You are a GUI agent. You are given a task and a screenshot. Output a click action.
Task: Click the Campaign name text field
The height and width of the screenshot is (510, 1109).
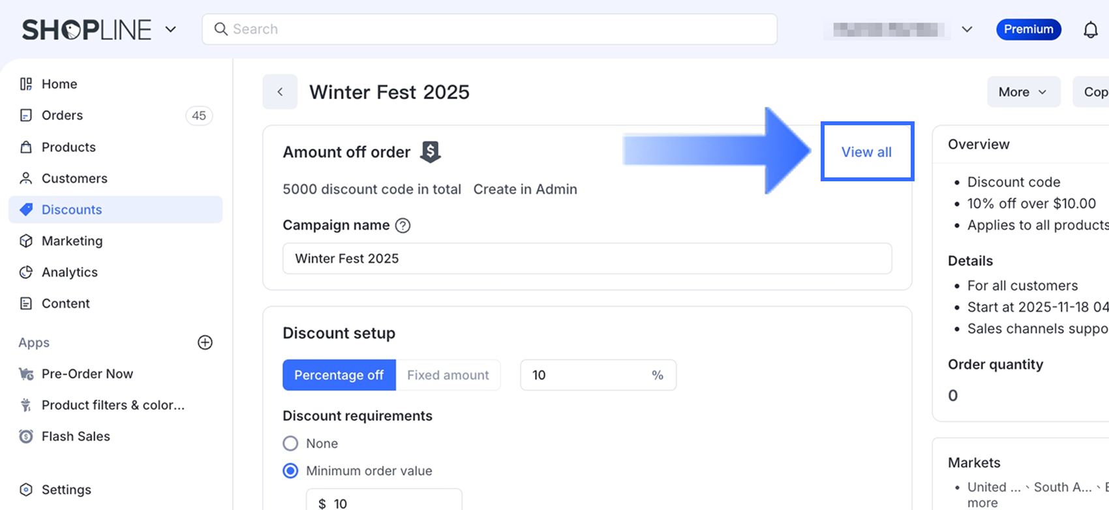pyautogui.click(x=587, y=258)
